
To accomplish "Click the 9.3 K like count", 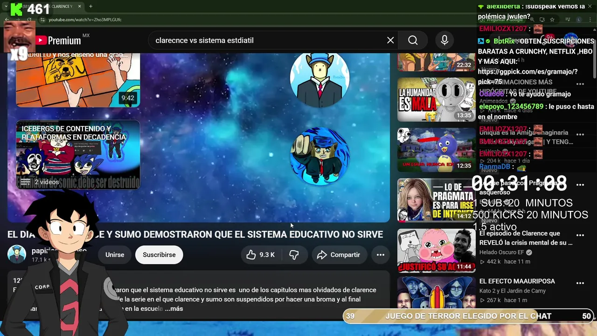I will (x=267, y=255).
